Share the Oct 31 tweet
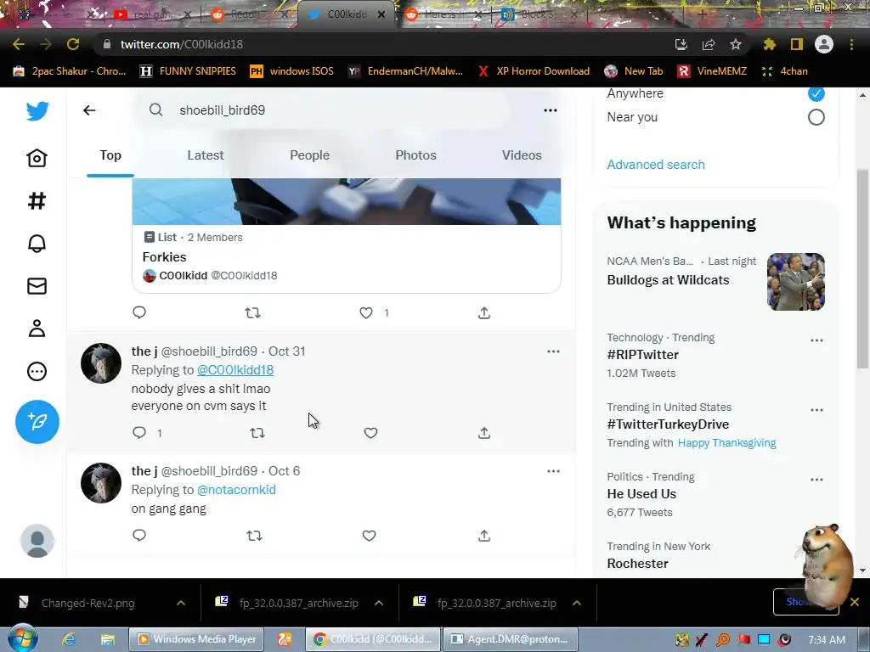The image size is (870, 652). 483,432
